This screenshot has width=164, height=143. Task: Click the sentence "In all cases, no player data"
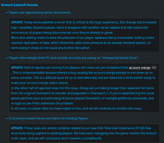(77, 108)
